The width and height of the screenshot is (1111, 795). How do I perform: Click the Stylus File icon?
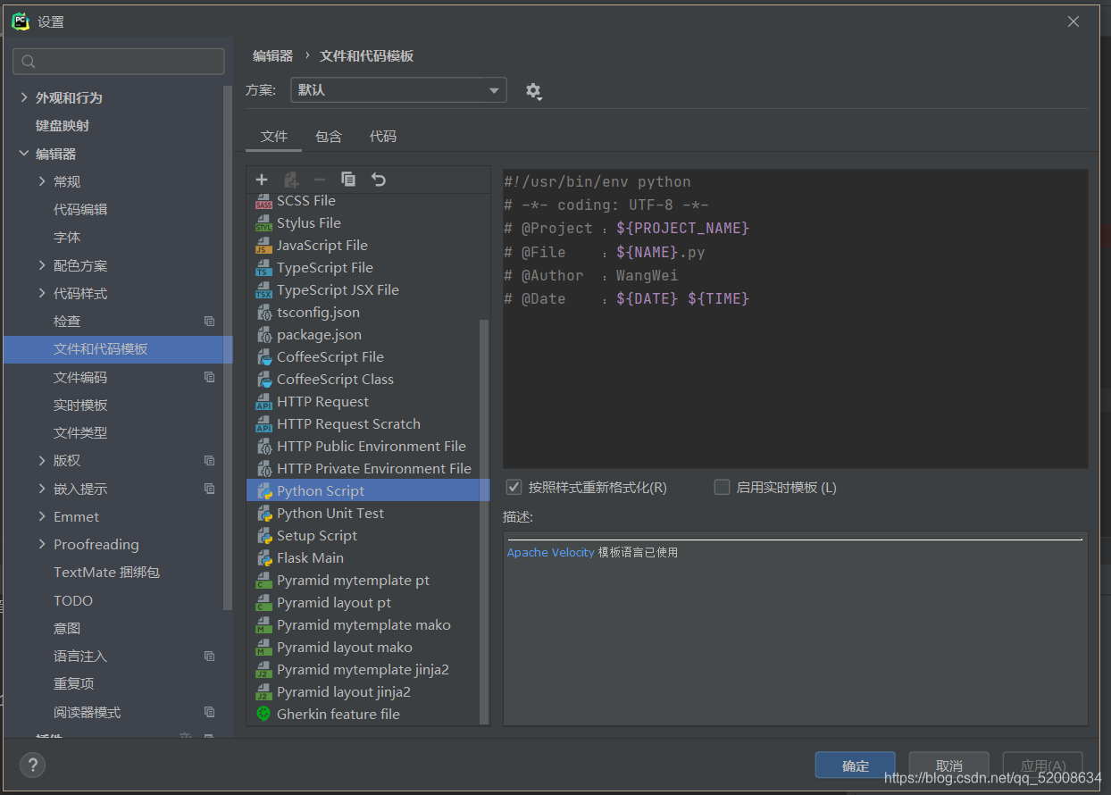tap(263, 223)
